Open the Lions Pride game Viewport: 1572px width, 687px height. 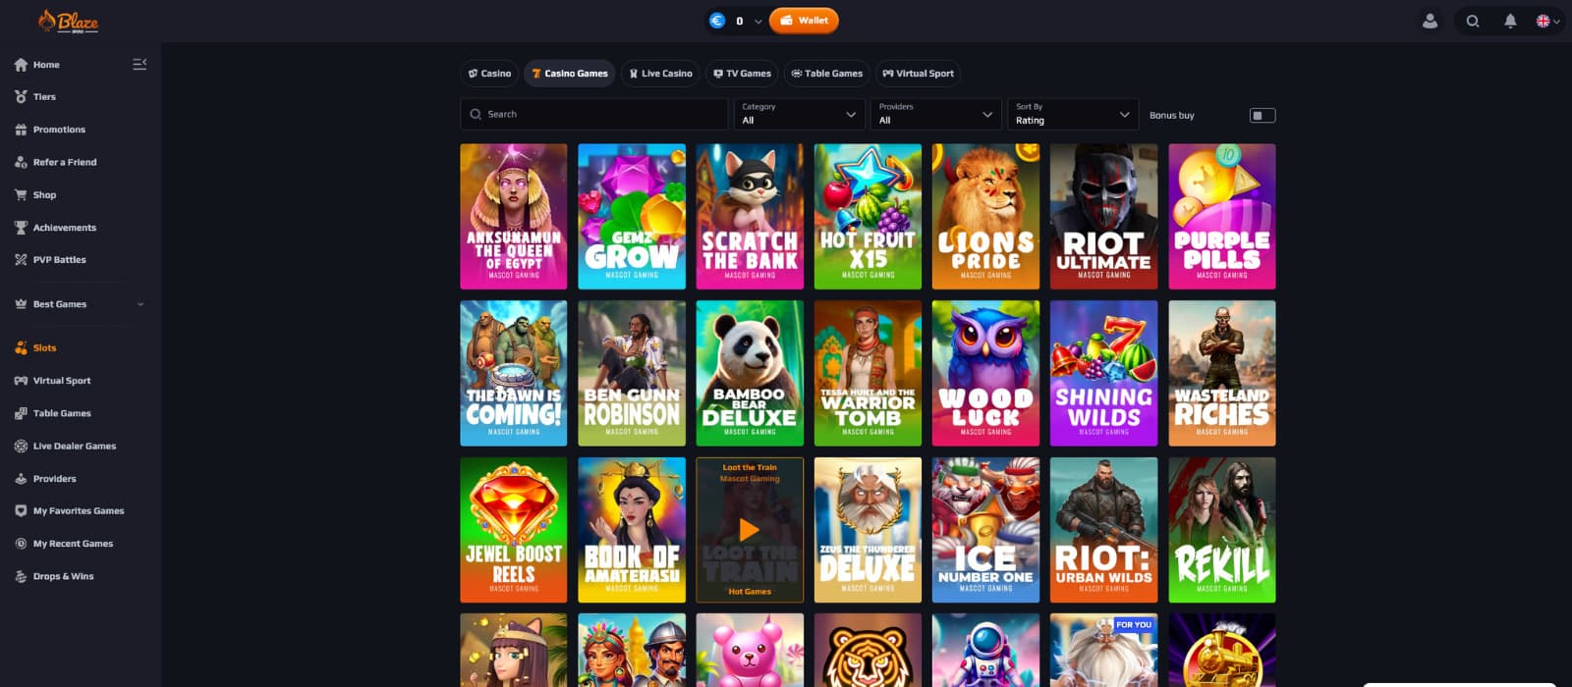(985, 217)
